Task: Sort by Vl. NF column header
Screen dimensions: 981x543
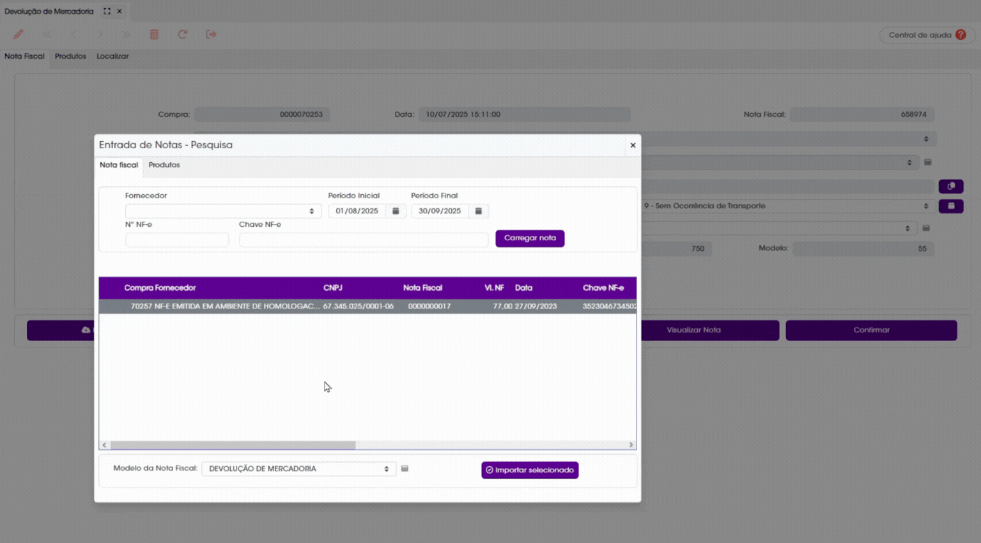Action: [494, 288]
